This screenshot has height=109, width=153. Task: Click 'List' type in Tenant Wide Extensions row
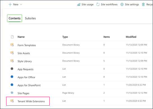tap(64, 101)
